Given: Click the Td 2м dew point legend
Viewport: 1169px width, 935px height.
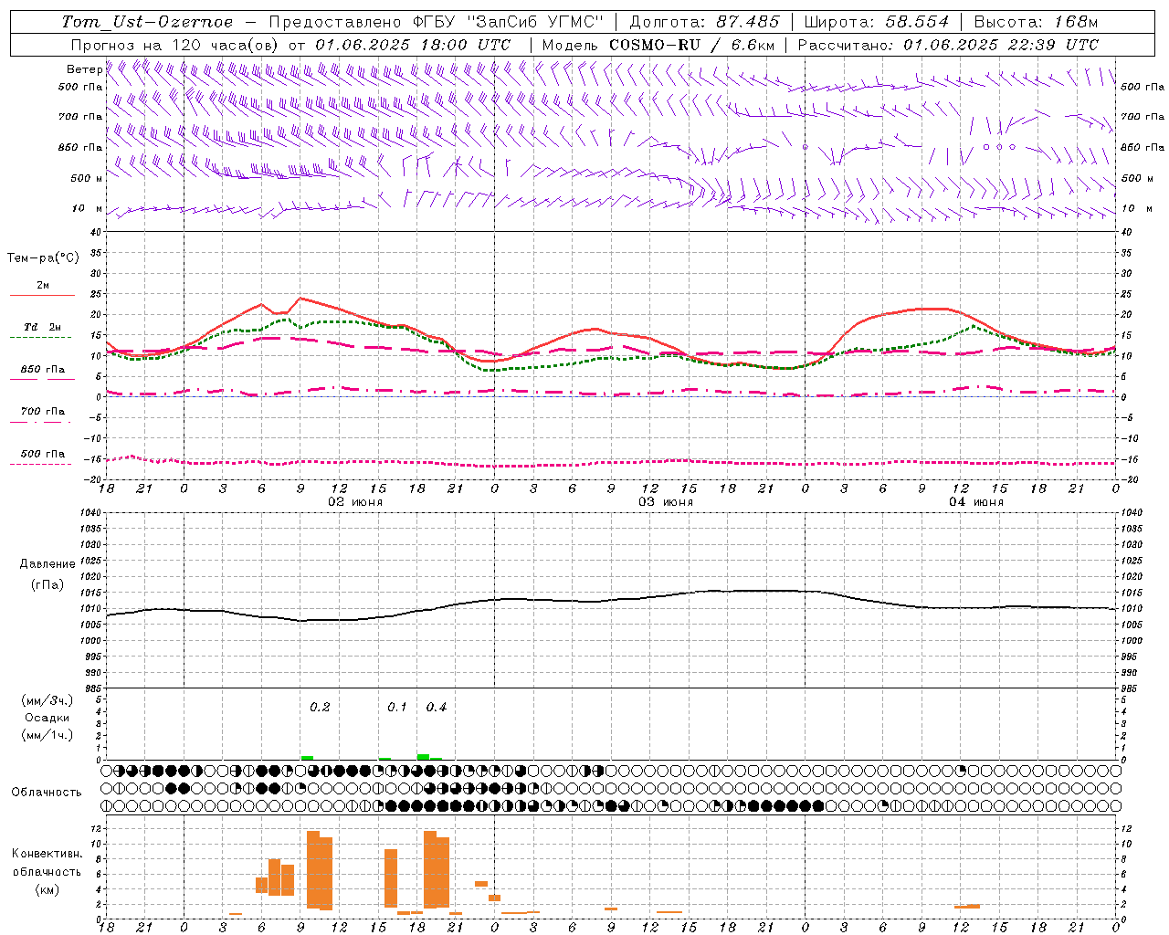Looking at the screenshot, I should pyautogui.click(x=42, y=327).
